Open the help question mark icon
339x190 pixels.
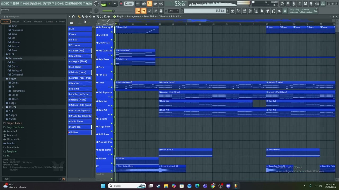[300, 4]
